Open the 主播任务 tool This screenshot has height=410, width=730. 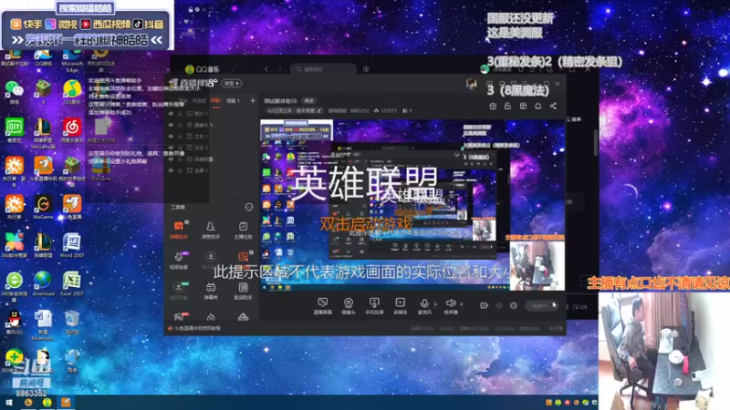tap(243, 230)
